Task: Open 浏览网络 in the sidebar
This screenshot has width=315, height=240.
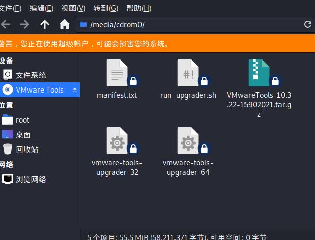Action: [x=40, y=179]
